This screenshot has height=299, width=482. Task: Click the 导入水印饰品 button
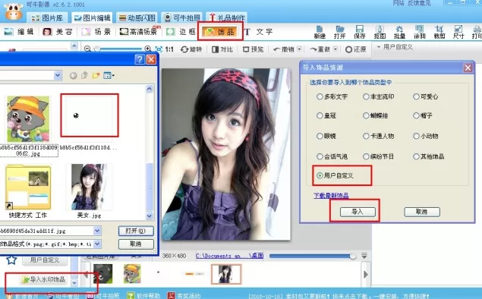[44, 279]
